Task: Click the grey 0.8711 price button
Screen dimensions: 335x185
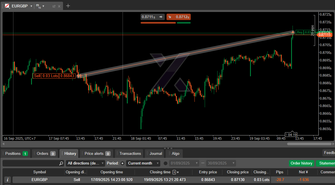Action: coord(153,17)
